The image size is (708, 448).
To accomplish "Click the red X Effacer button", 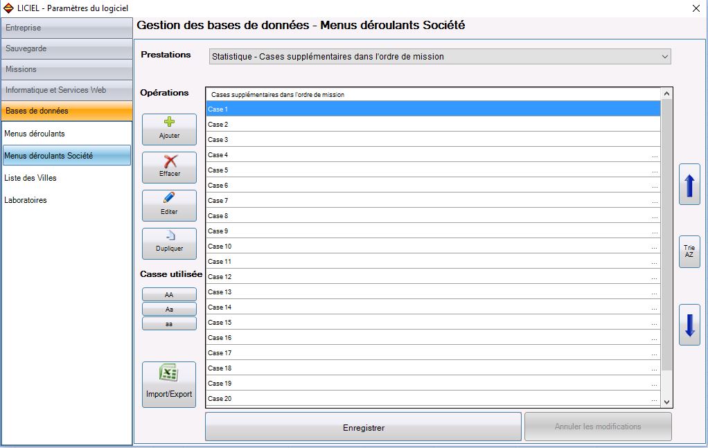I will (x=169, y=168).
